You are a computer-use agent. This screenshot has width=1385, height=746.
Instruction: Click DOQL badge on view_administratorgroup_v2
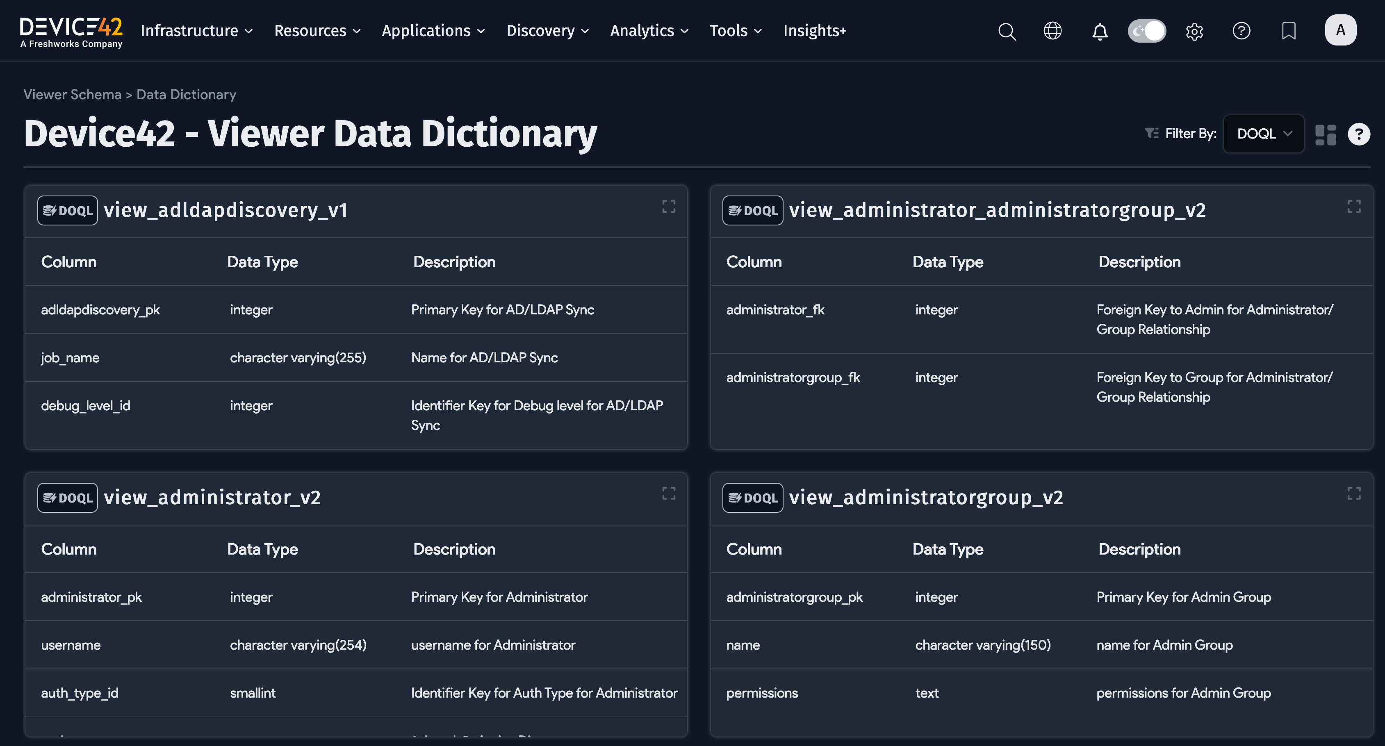click(753, 498)
